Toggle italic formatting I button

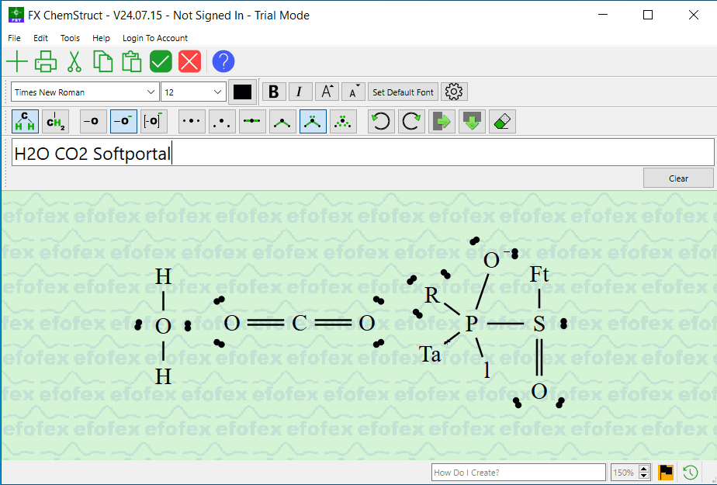300,92
